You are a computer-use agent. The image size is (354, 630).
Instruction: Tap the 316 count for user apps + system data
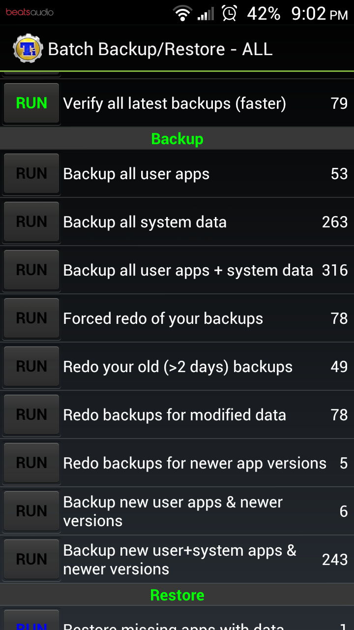coord(334,270)
